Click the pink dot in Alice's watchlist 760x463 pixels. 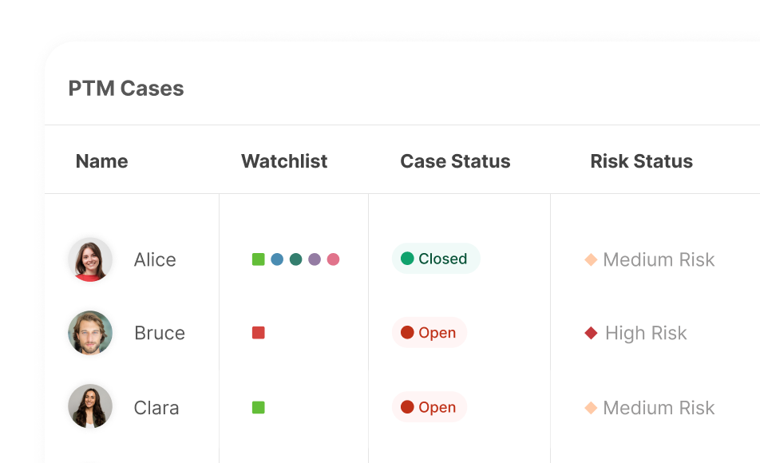point(333,259)
